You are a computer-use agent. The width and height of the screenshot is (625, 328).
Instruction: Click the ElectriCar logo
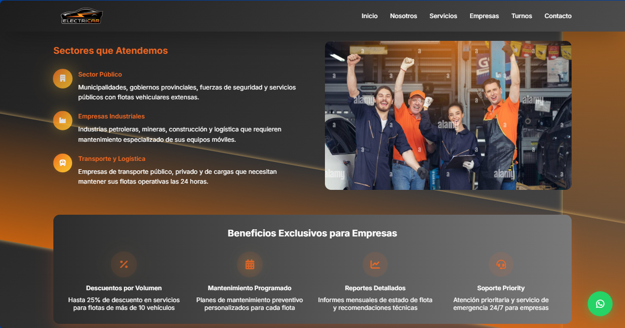[x=81, y=16]
